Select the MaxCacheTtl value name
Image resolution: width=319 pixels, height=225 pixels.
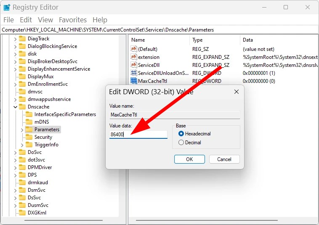point(153,81)
